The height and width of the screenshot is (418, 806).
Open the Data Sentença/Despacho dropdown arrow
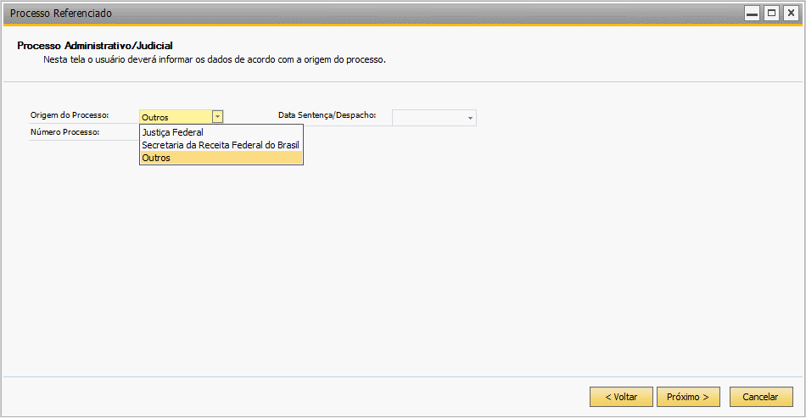coord(470,118)
